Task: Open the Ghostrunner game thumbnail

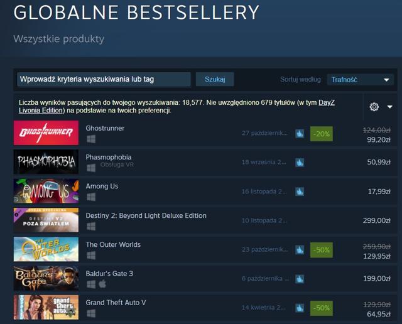Action: pos(46,132)
